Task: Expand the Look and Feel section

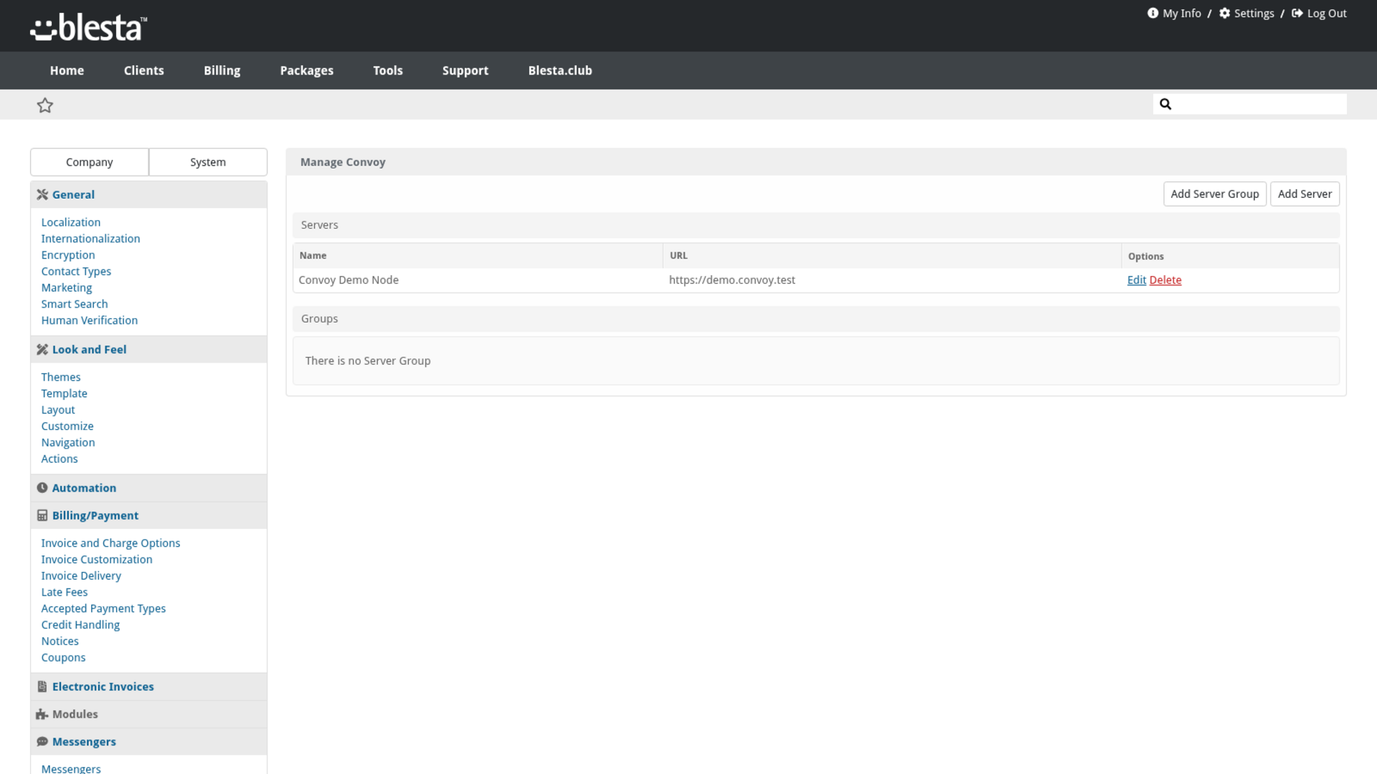Action: 89,350
